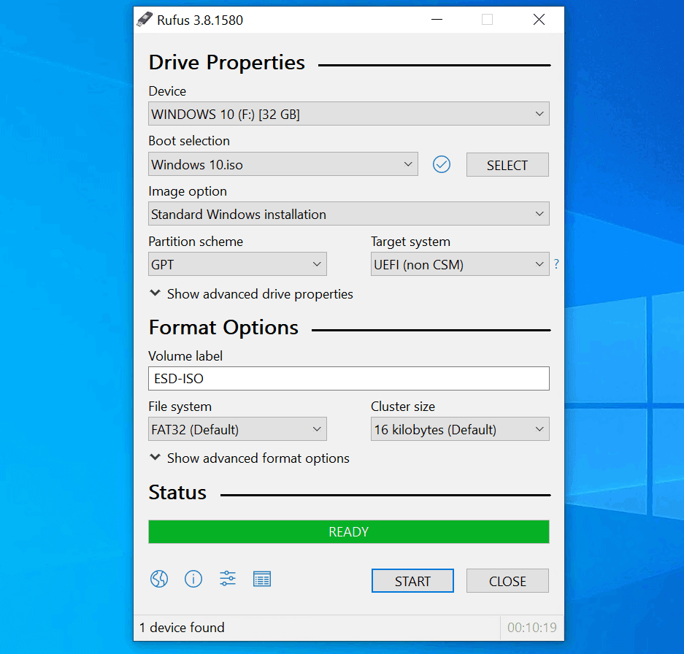The width and height of the screenshot is (684, 654).
Task: Choose a File system other than FAT32
Action: [237, 430]
